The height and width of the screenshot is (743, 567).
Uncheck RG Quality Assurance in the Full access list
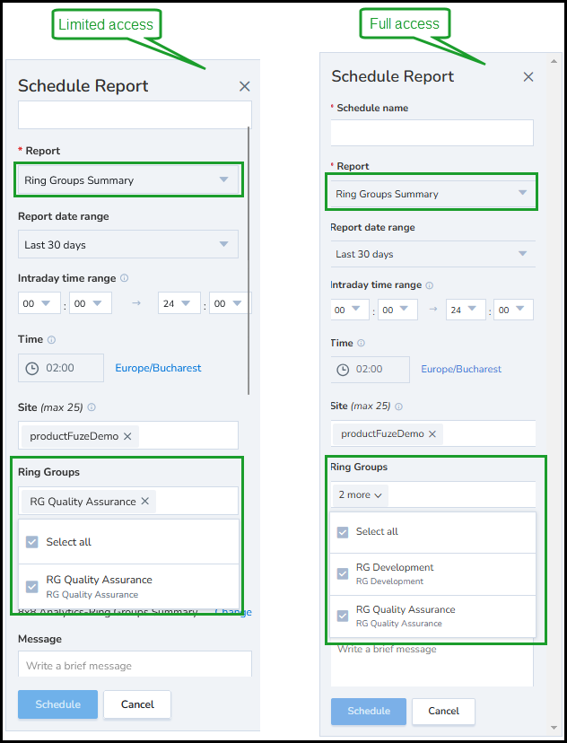click(343, 616)
